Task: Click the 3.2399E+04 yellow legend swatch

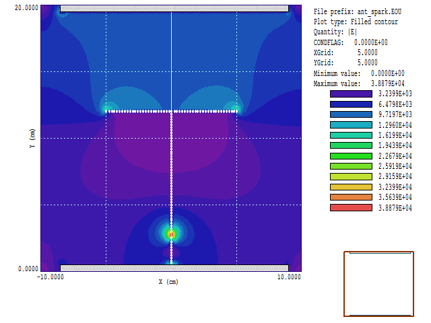Action: [x=351, y=187]
